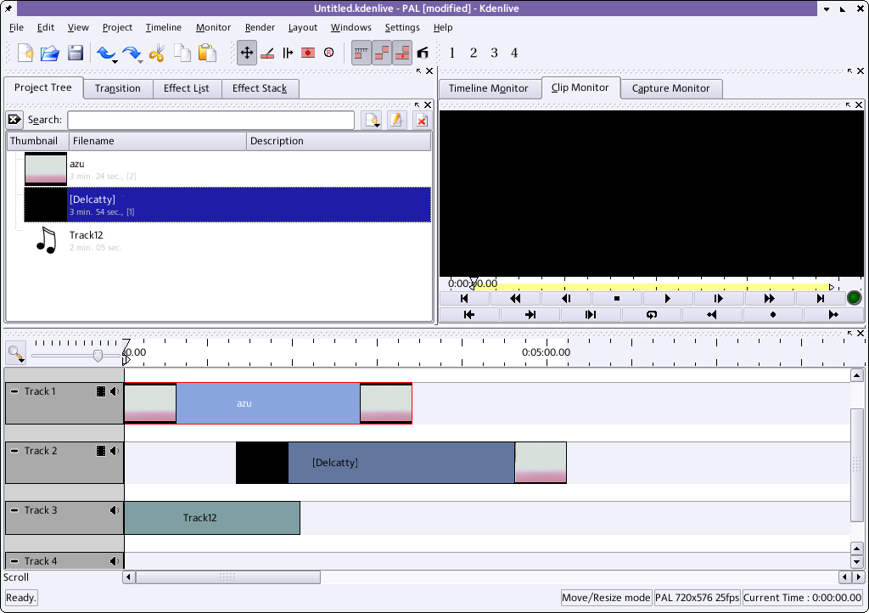Click the Search input field

[x=210, y=121]
